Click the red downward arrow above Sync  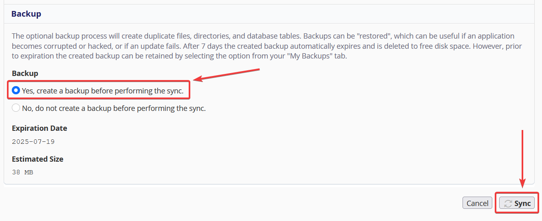coord(522,158)
